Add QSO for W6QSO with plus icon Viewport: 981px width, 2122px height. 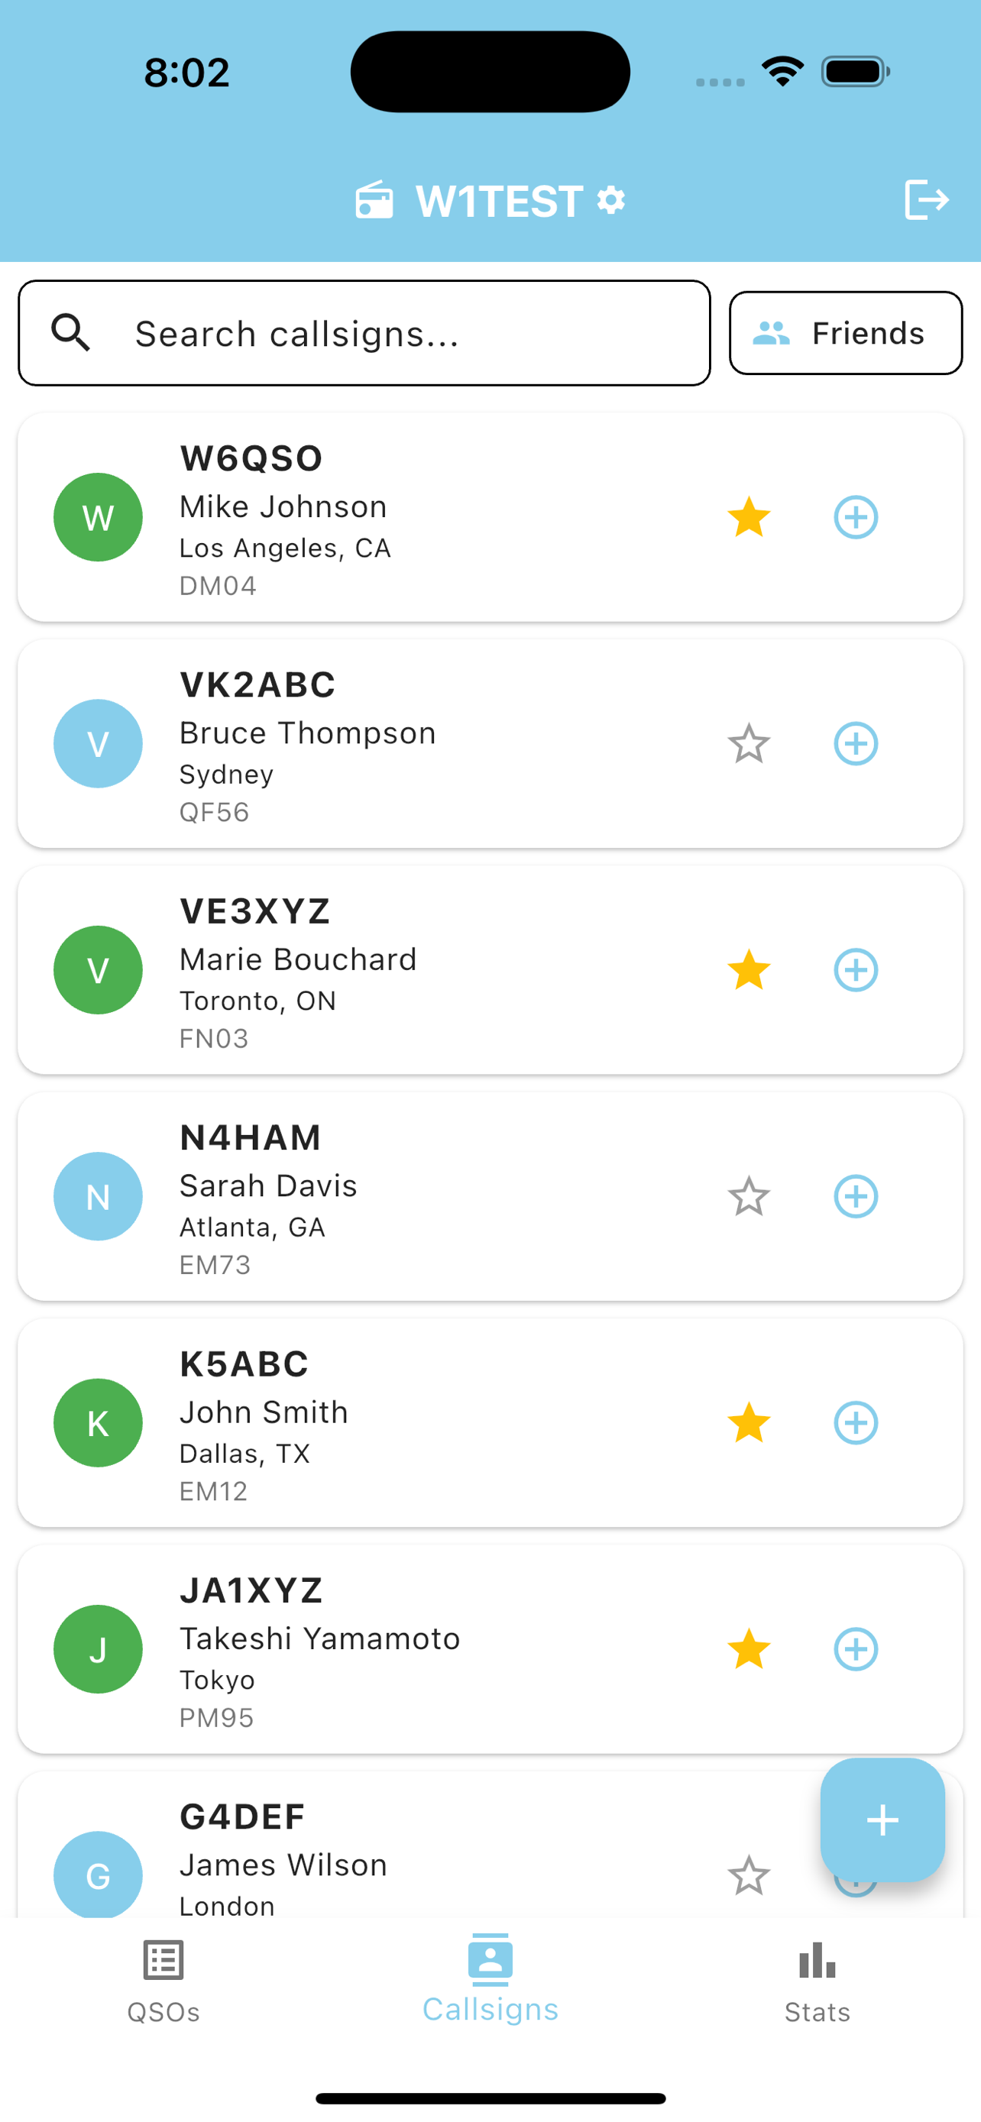(x=856, y=517)
